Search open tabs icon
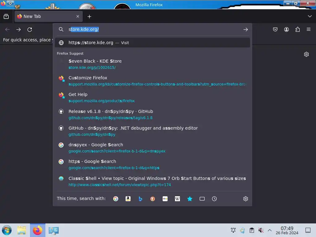Screen dimensions: 316x237 tap(202, 199)
